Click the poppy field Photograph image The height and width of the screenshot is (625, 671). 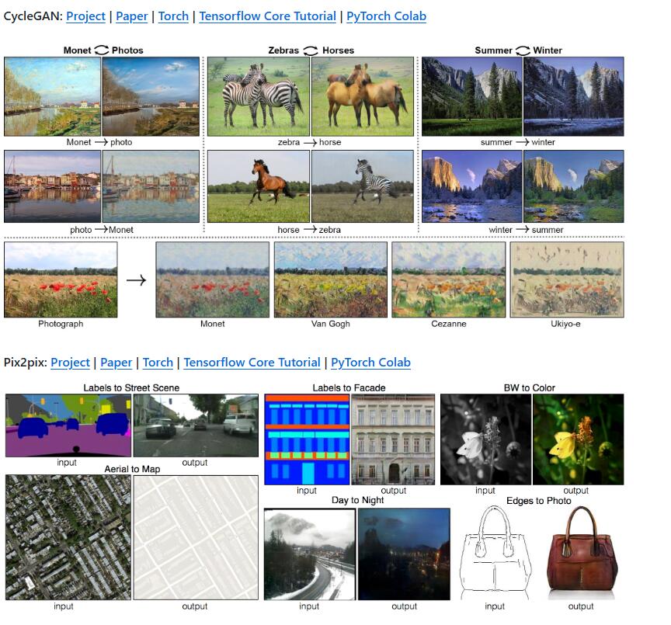61,280
